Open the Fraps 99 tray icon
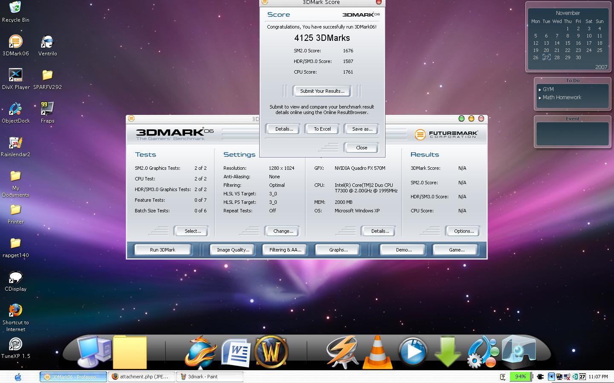Screen dimensions: 614x383 coord(559,377)
